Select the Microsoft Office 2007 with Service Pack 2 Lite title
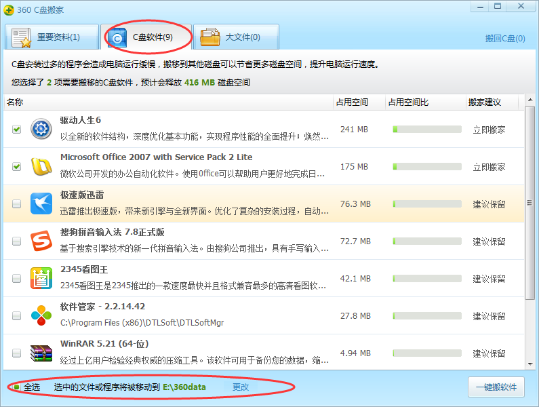 [157, 157]
